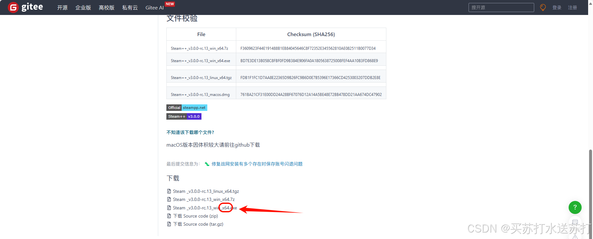Click the page vertical scrollbar thumb
The image size is (593, 239).
590,194
